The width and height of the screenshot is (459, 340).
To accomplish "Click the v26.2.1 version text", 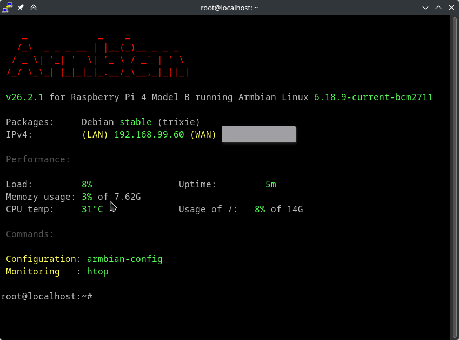I will tap(25, 97).
